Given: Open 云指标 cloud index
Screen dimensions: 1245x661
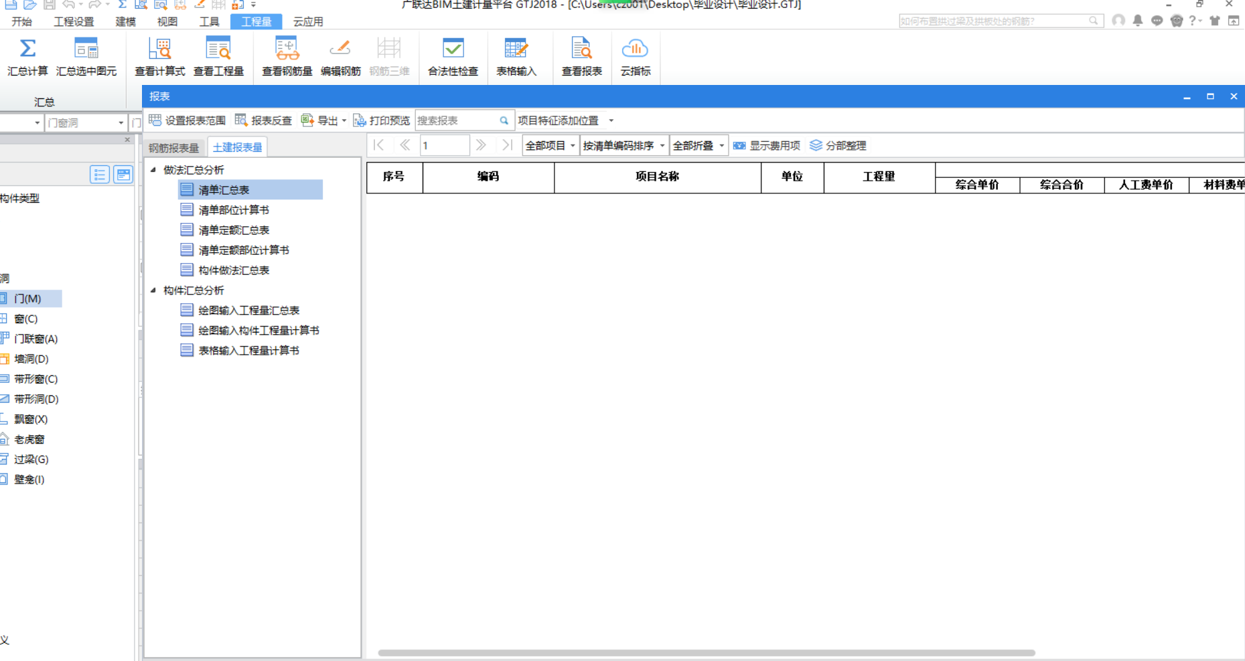Looking at the screenshot, I should 635,57.
